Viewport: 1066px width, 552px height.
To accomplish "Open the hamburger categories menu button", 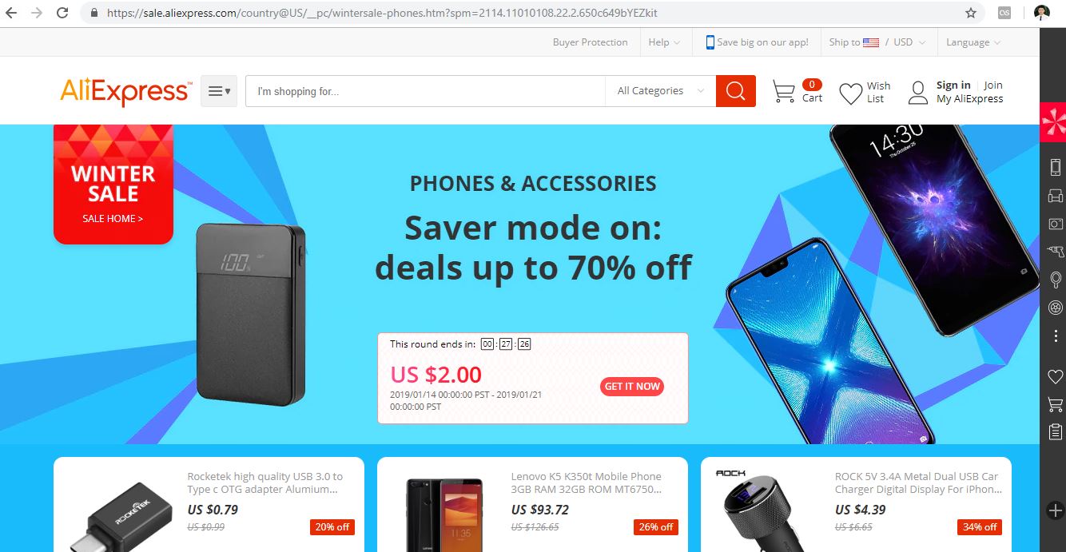I will pyautogui.click(x=219, y=91).
